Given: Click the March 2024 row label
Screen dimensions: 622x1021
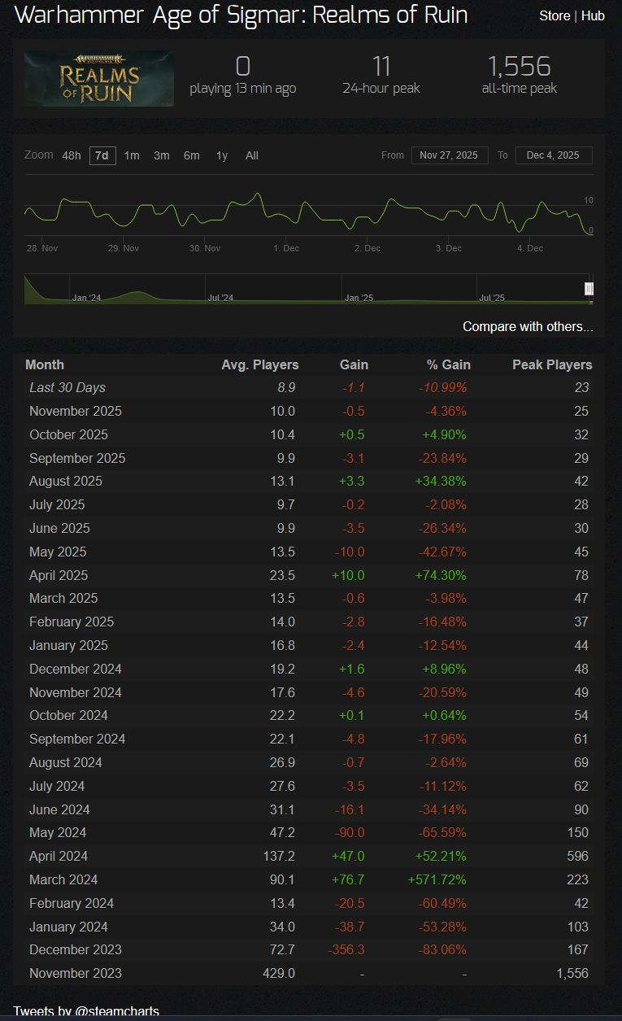Looking at the screenshot, I should 63,879.
